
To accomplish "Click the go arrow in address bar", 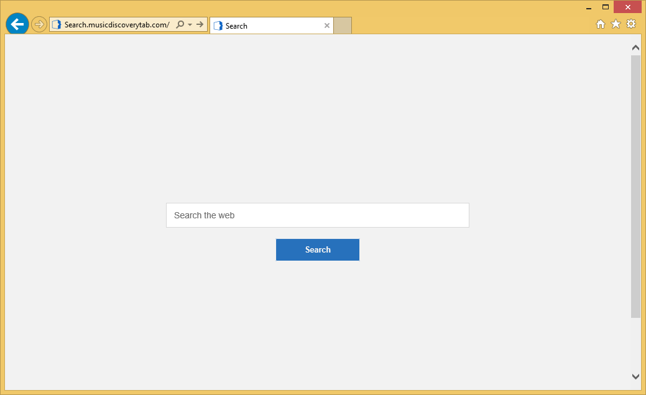I will pos(200,25).
